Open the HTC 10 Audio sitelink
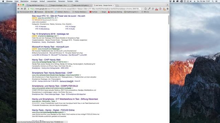 click(70, 29)
